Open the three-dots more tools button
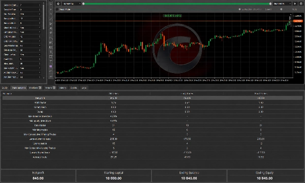This screenshot has width=305, height=183. [51, 77]
